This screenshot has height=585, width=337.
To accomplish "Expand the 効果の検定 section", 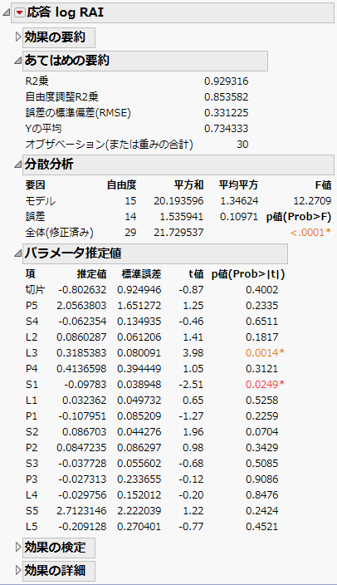I will point(18,548).
